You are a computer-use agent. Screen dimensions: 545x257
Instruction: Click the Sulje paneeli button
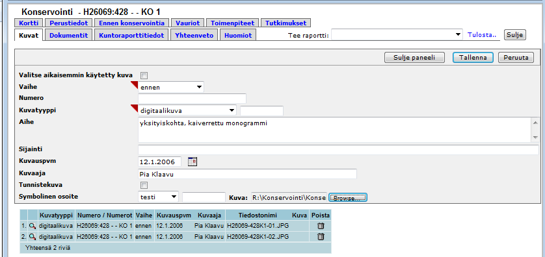(x=414, y=58)
